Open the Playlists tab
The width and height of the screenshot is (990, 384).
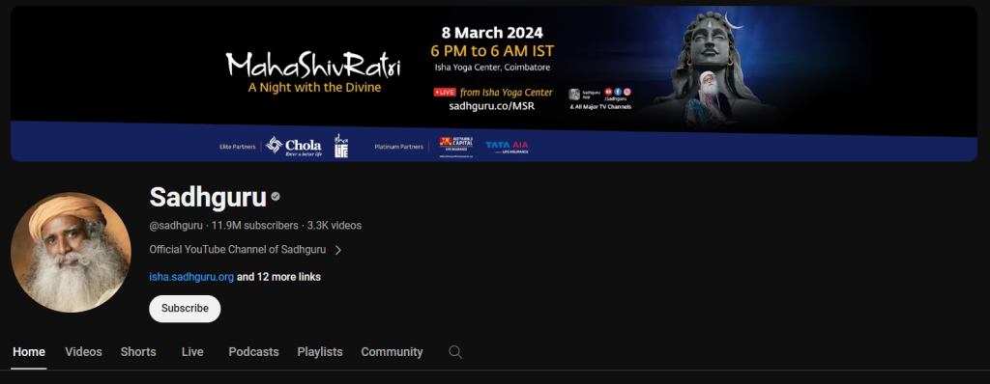pos(320,352)
